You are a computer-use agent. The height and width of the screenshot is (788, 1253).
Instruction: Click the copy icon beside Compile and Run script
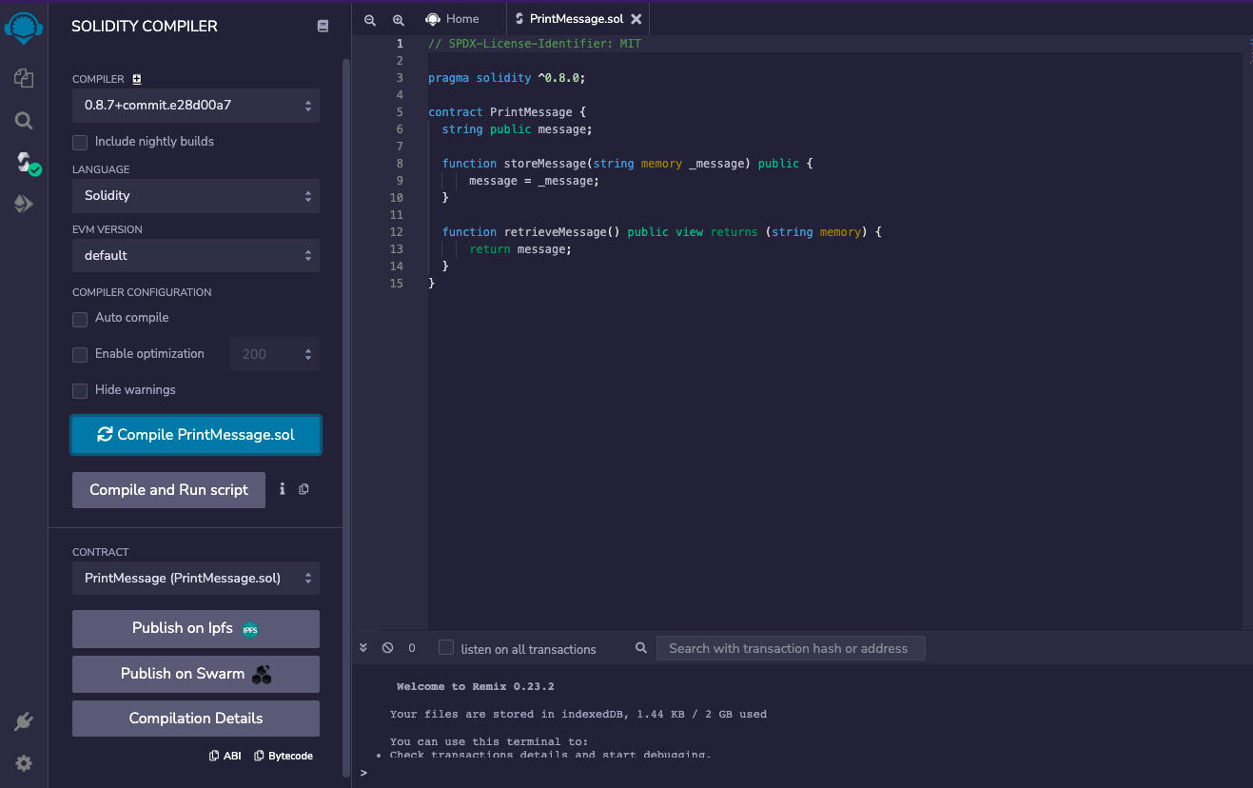303,489
